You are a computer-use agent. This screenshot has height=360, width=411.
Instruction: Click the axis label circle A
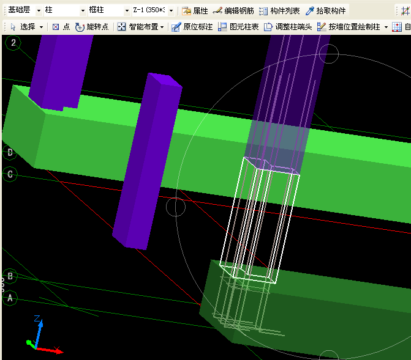10,298
